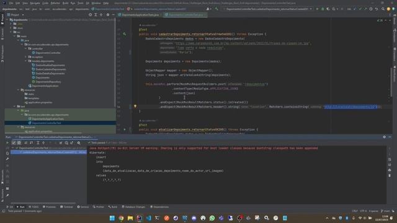The image size is (397, 223).
Task: Click the run gutter icon beside atualizarDepoimento test
Action: click(x=125, y=129)
